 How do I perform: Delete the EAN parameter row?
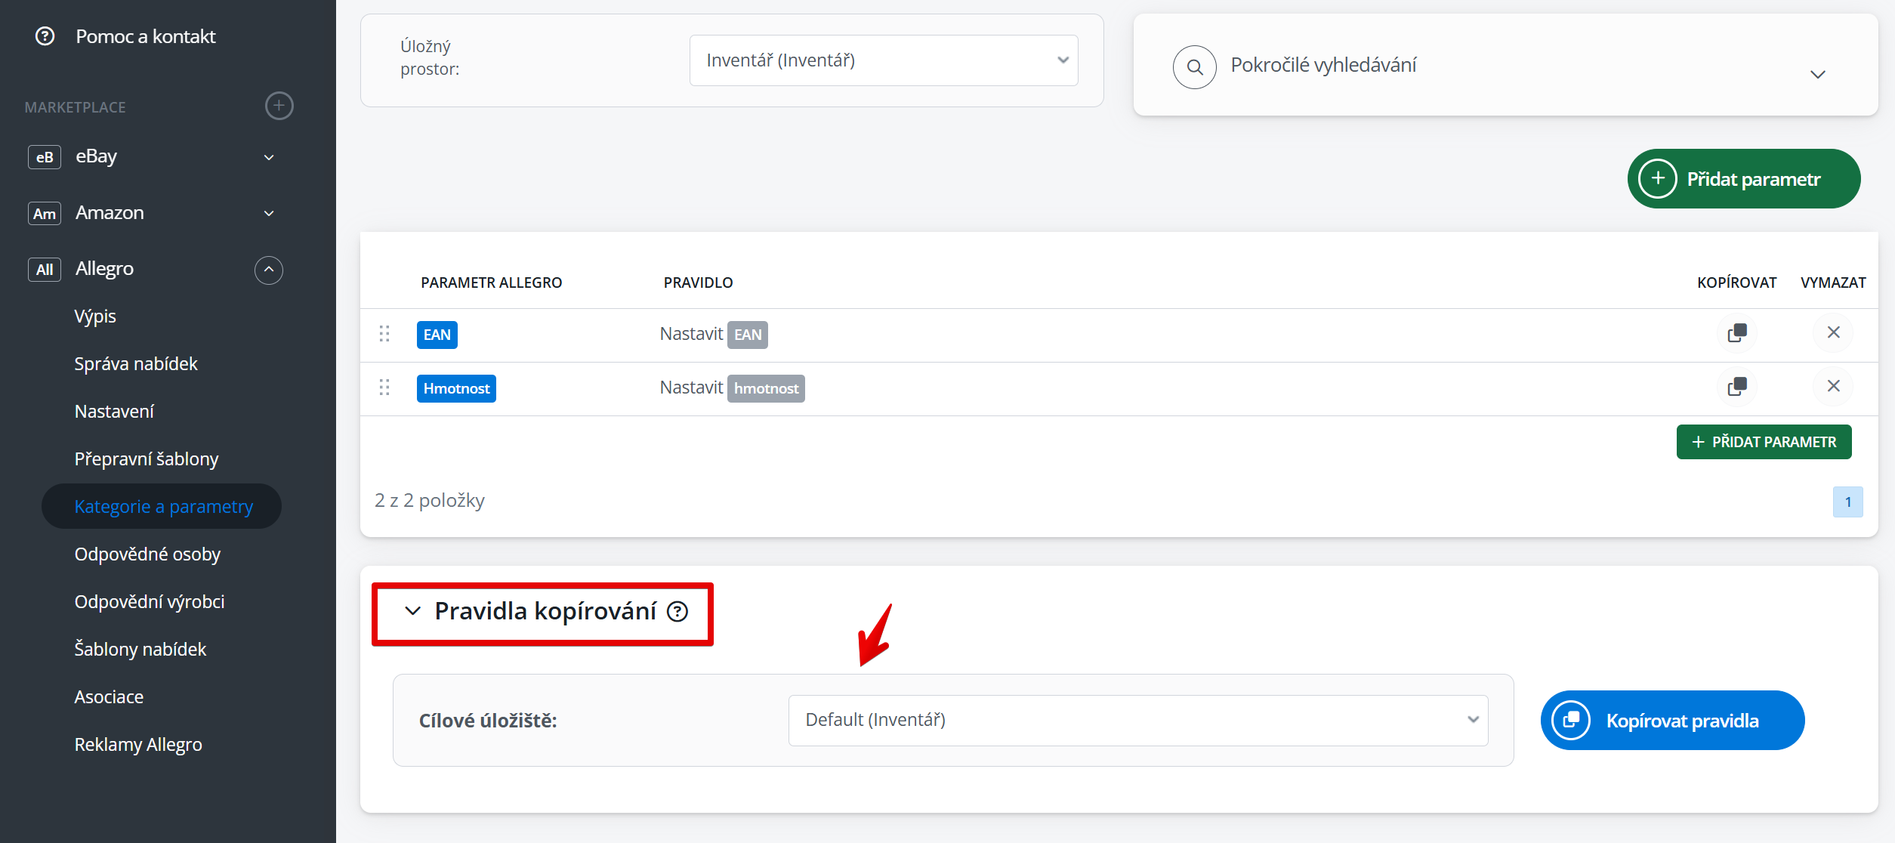pos(1833,332)
